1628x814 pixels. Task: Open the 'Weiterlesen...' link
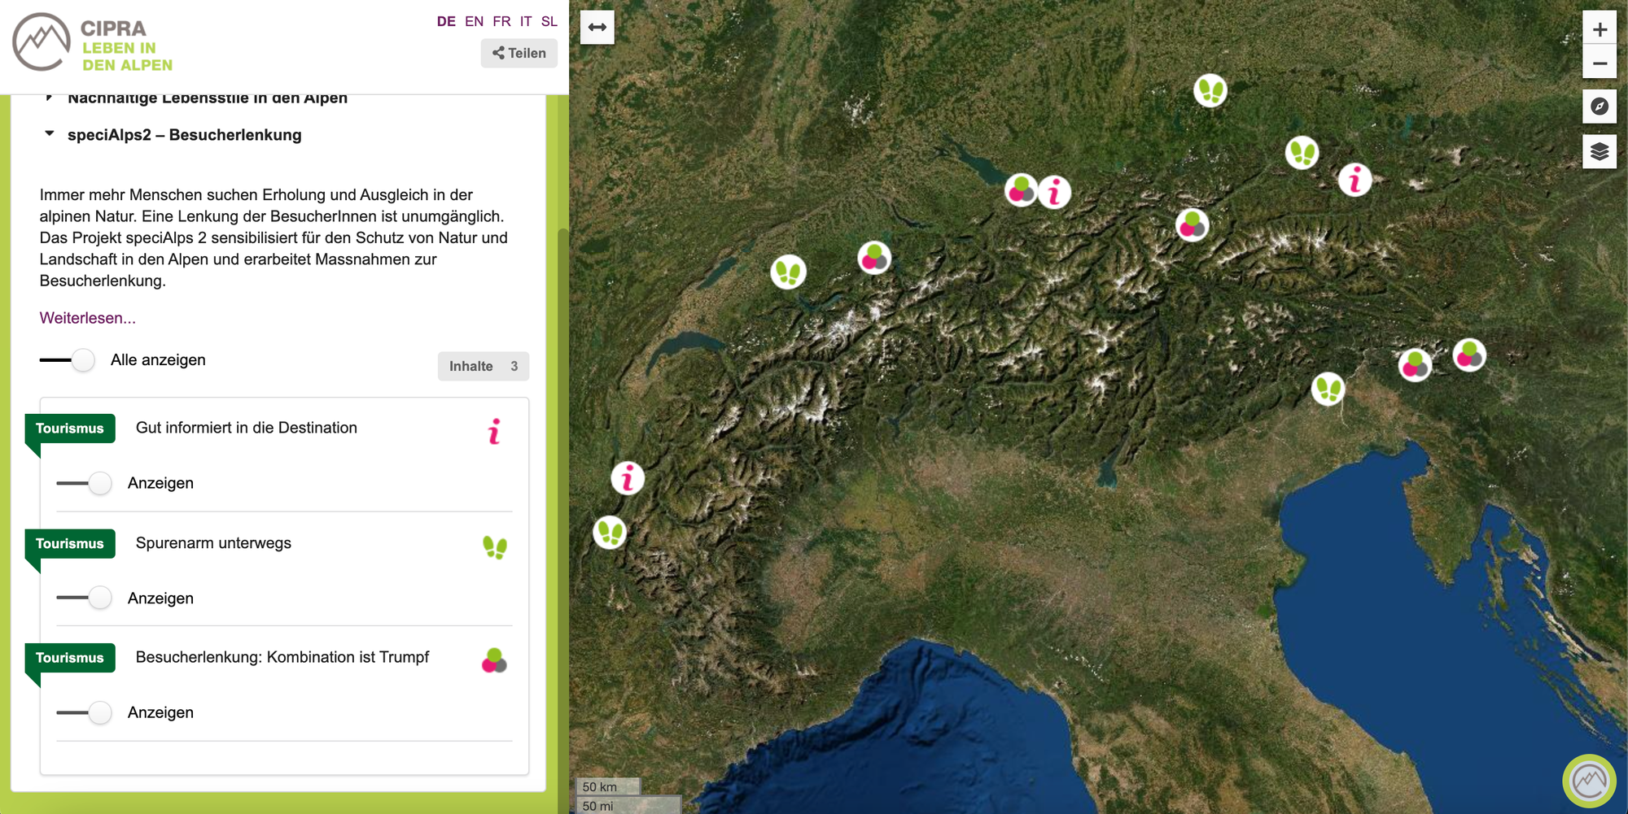pos(88,318)
